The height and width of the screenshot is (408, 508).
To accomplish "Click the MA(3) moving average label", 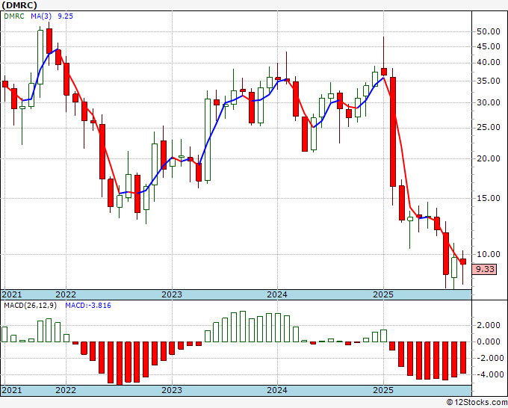I will coord(42,16).
